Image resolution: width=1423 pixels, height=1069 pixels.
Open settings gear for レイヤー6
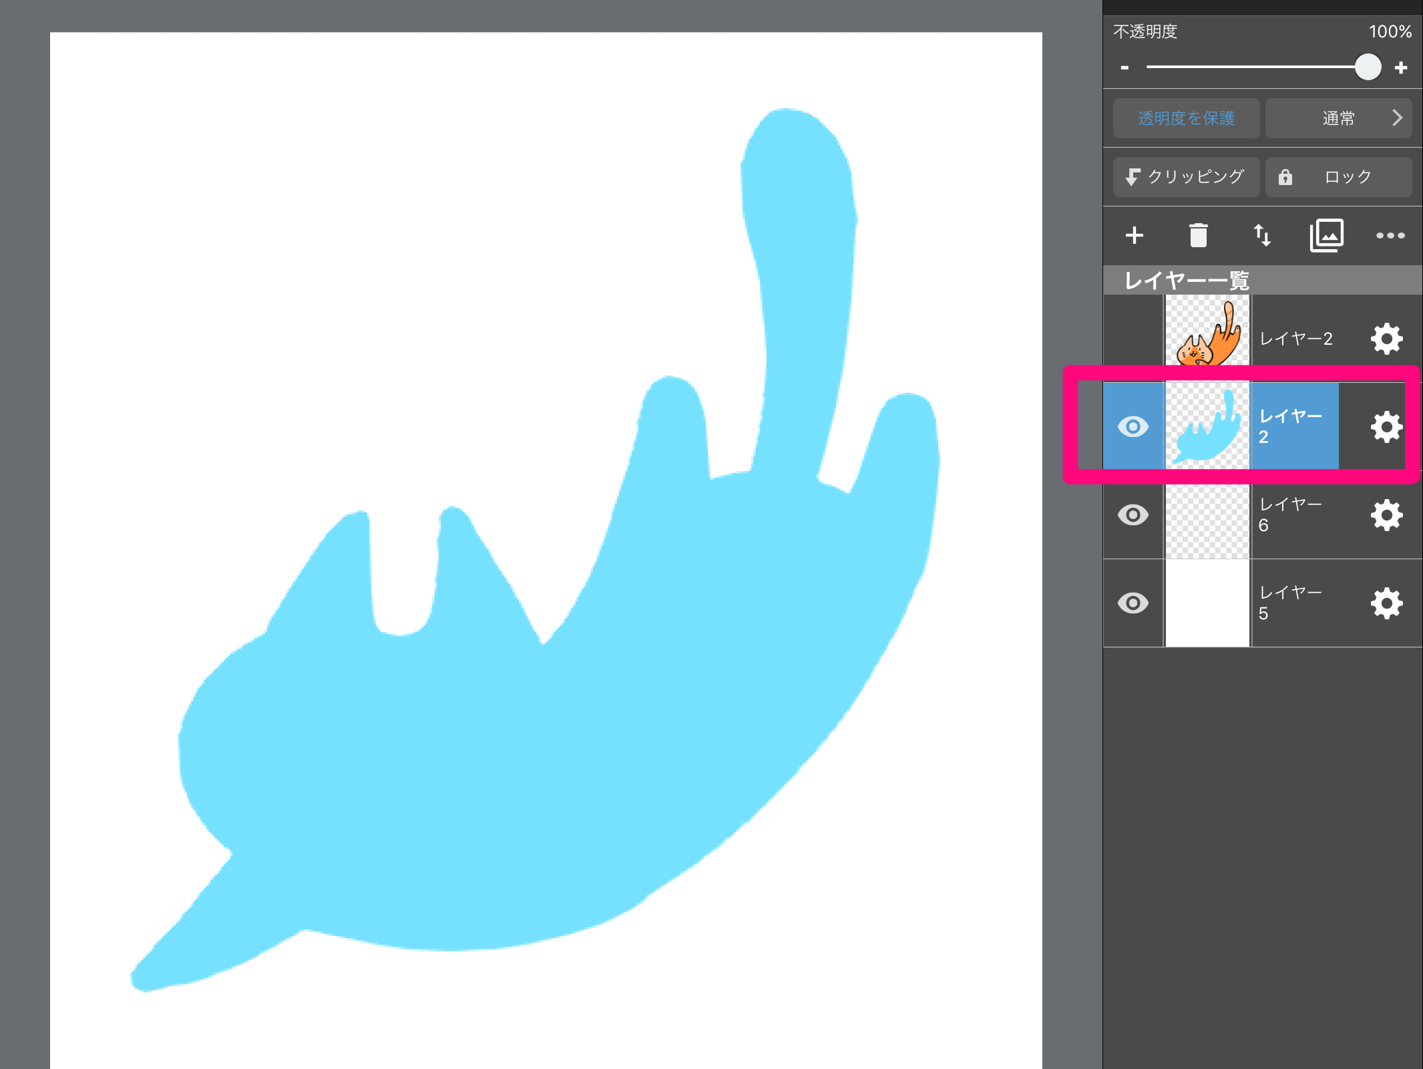[1386, 515]
